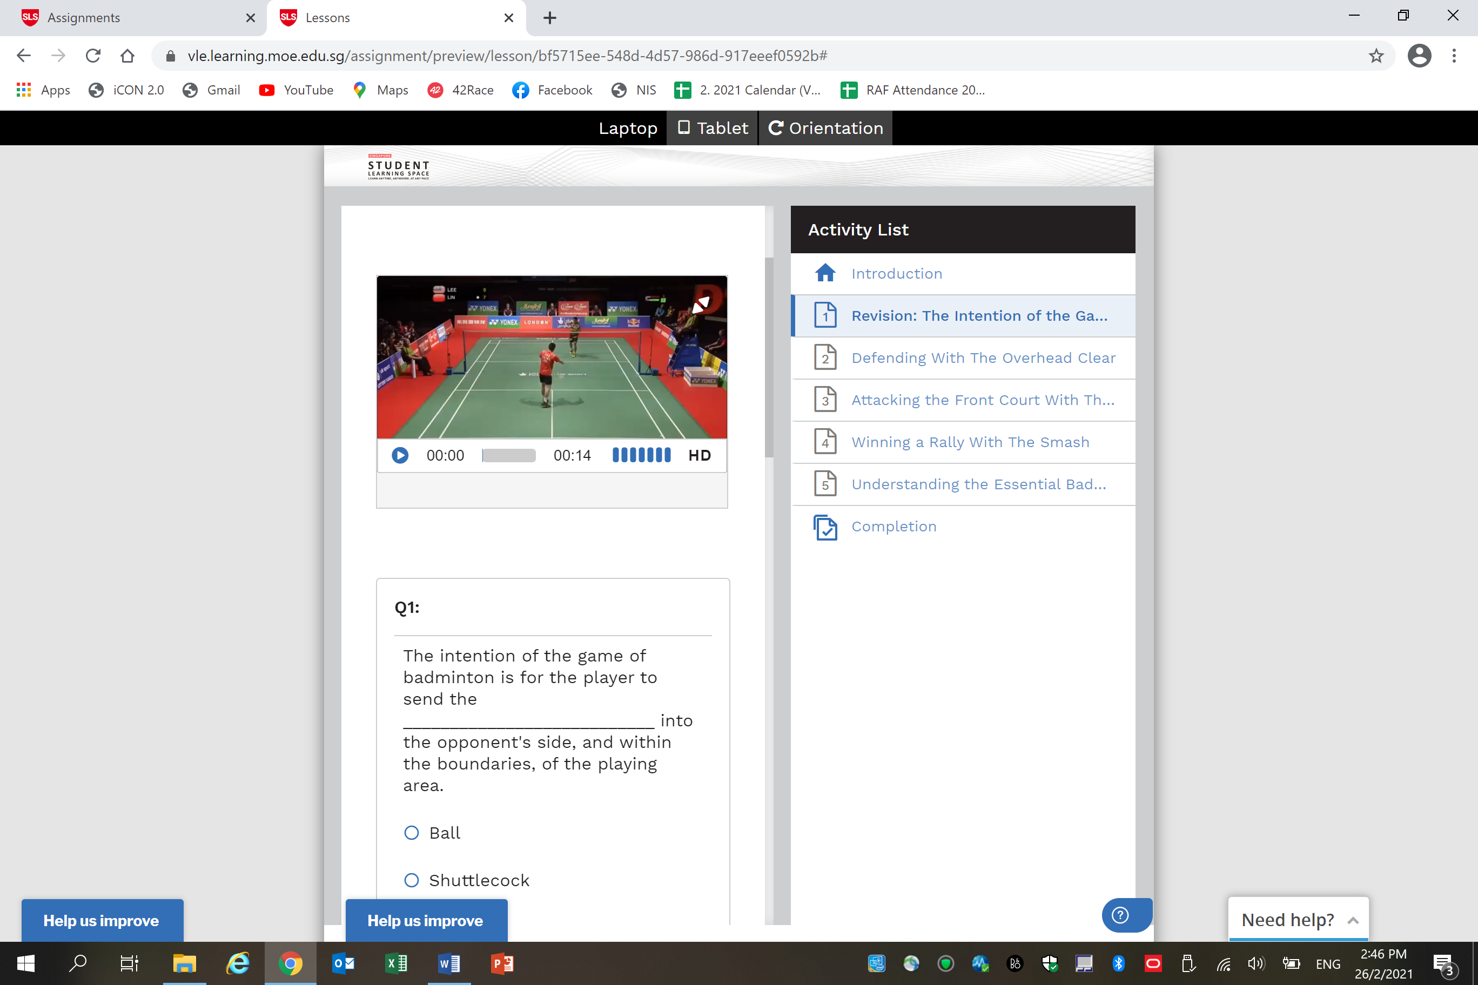
Task: Expand the video to fullscreen
Action: pyautogui.click(x=701, y=305)
